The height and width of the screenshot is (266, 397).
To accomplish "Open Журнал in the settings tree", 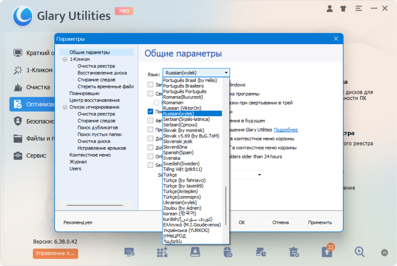I will tap(78, 162).
